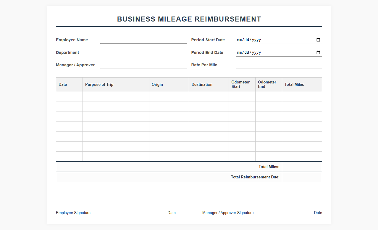Click the Odometer End column header
Viewport: 378px width, 230px height.
coord(269,84)
